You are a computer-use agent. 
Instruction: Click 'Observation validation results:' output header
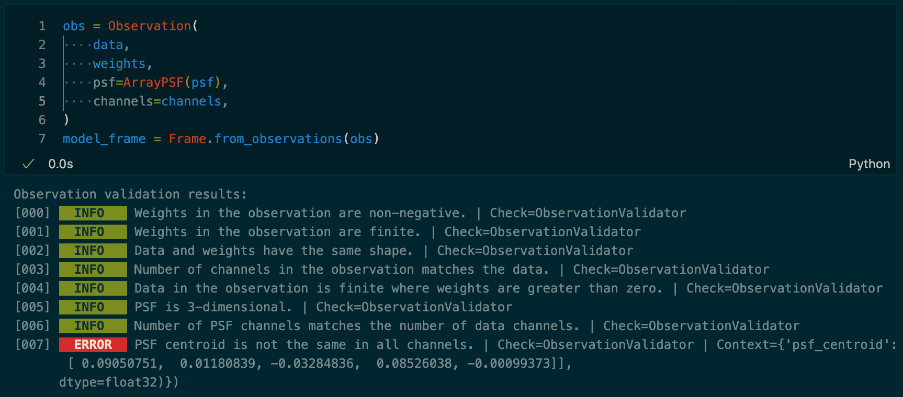(x=130, y=194)
